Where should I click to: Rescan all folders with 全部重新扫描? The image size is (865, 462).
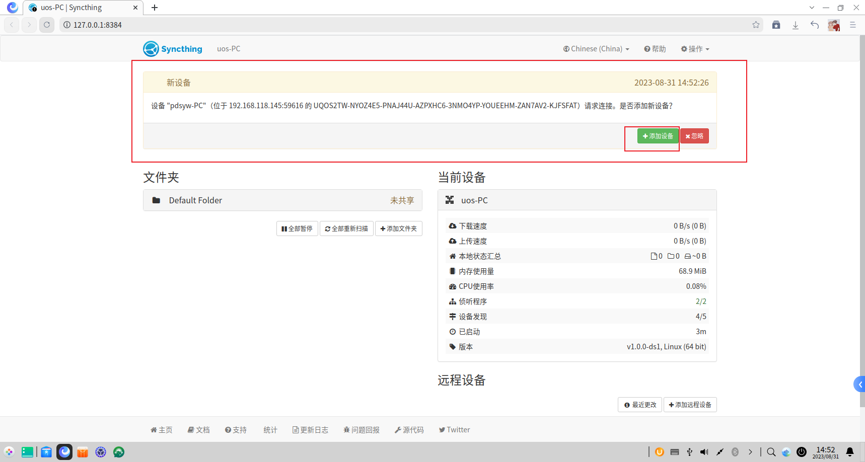click(346, 228)
